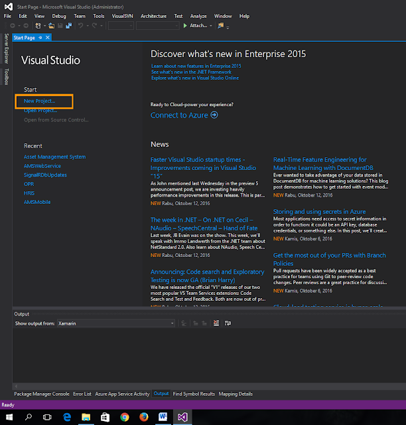Expand the Redo history dropdown arrow
406x425 pixels.
pyautogui.click(x=101, y=26)
